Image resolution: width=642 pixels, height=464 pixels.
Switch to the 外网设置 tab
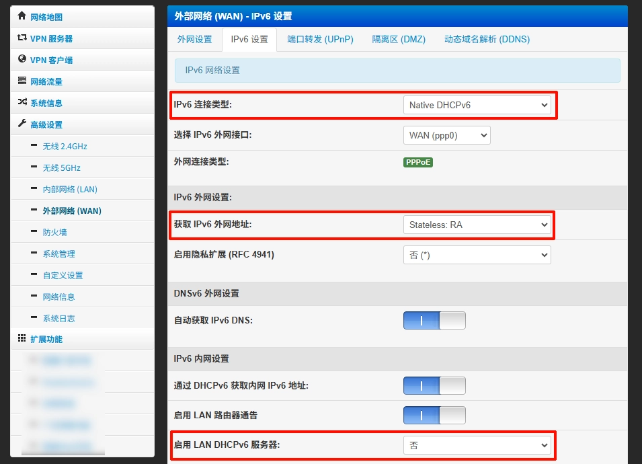click(194, 40)
